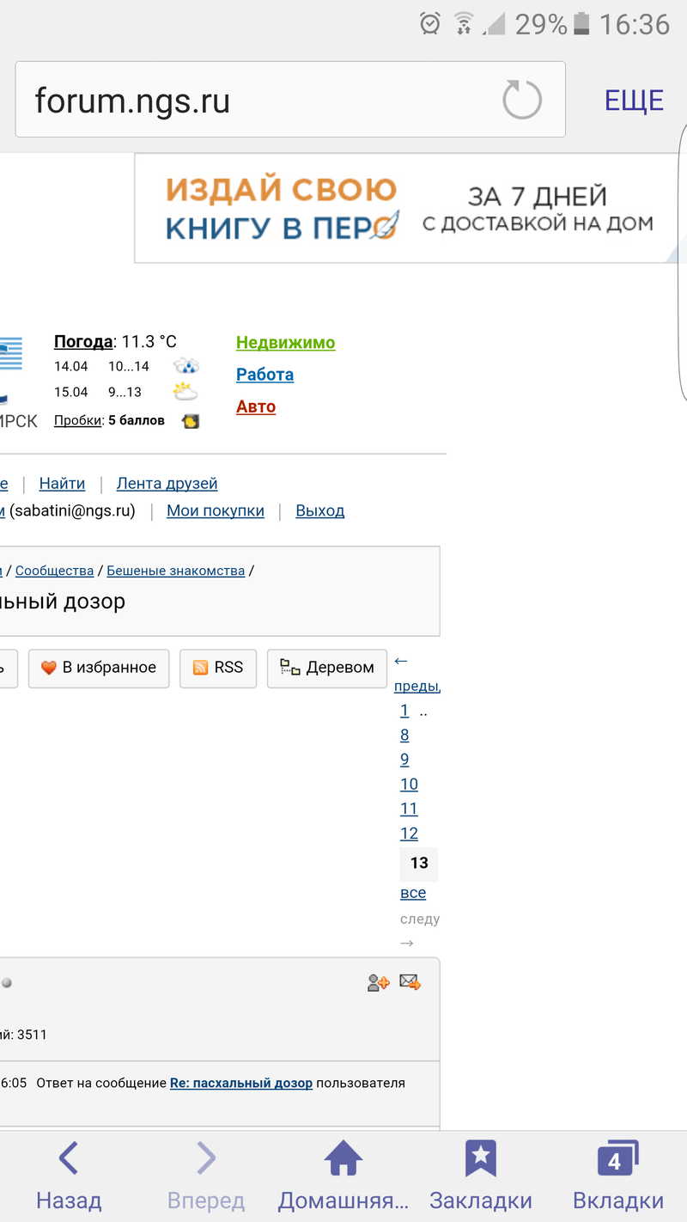Show all pages with все link
This screenshot has width=687, height=1222.
click(413, 893)
